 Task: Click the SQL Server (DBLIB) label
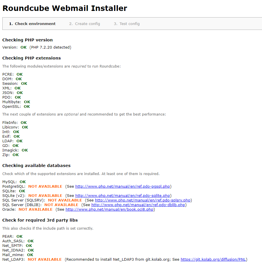[22, 205]
